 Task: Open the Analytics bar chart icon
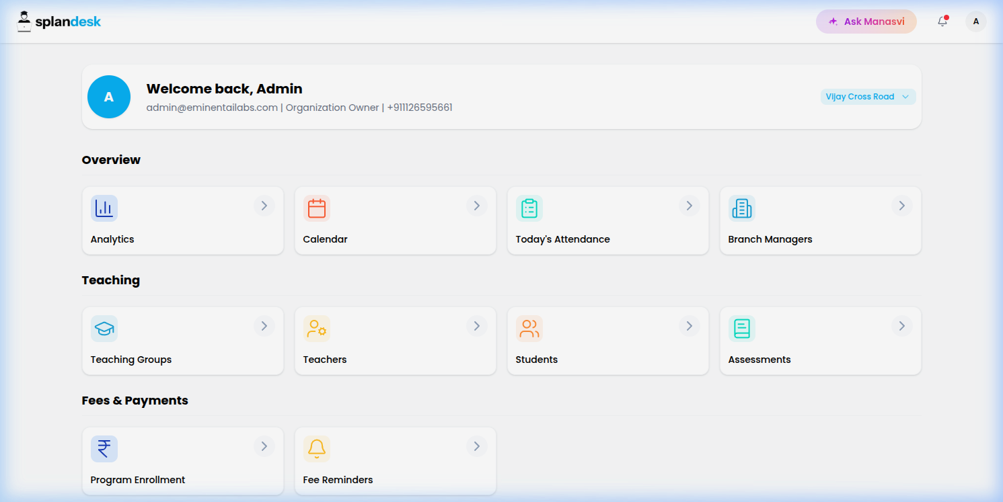104,208
